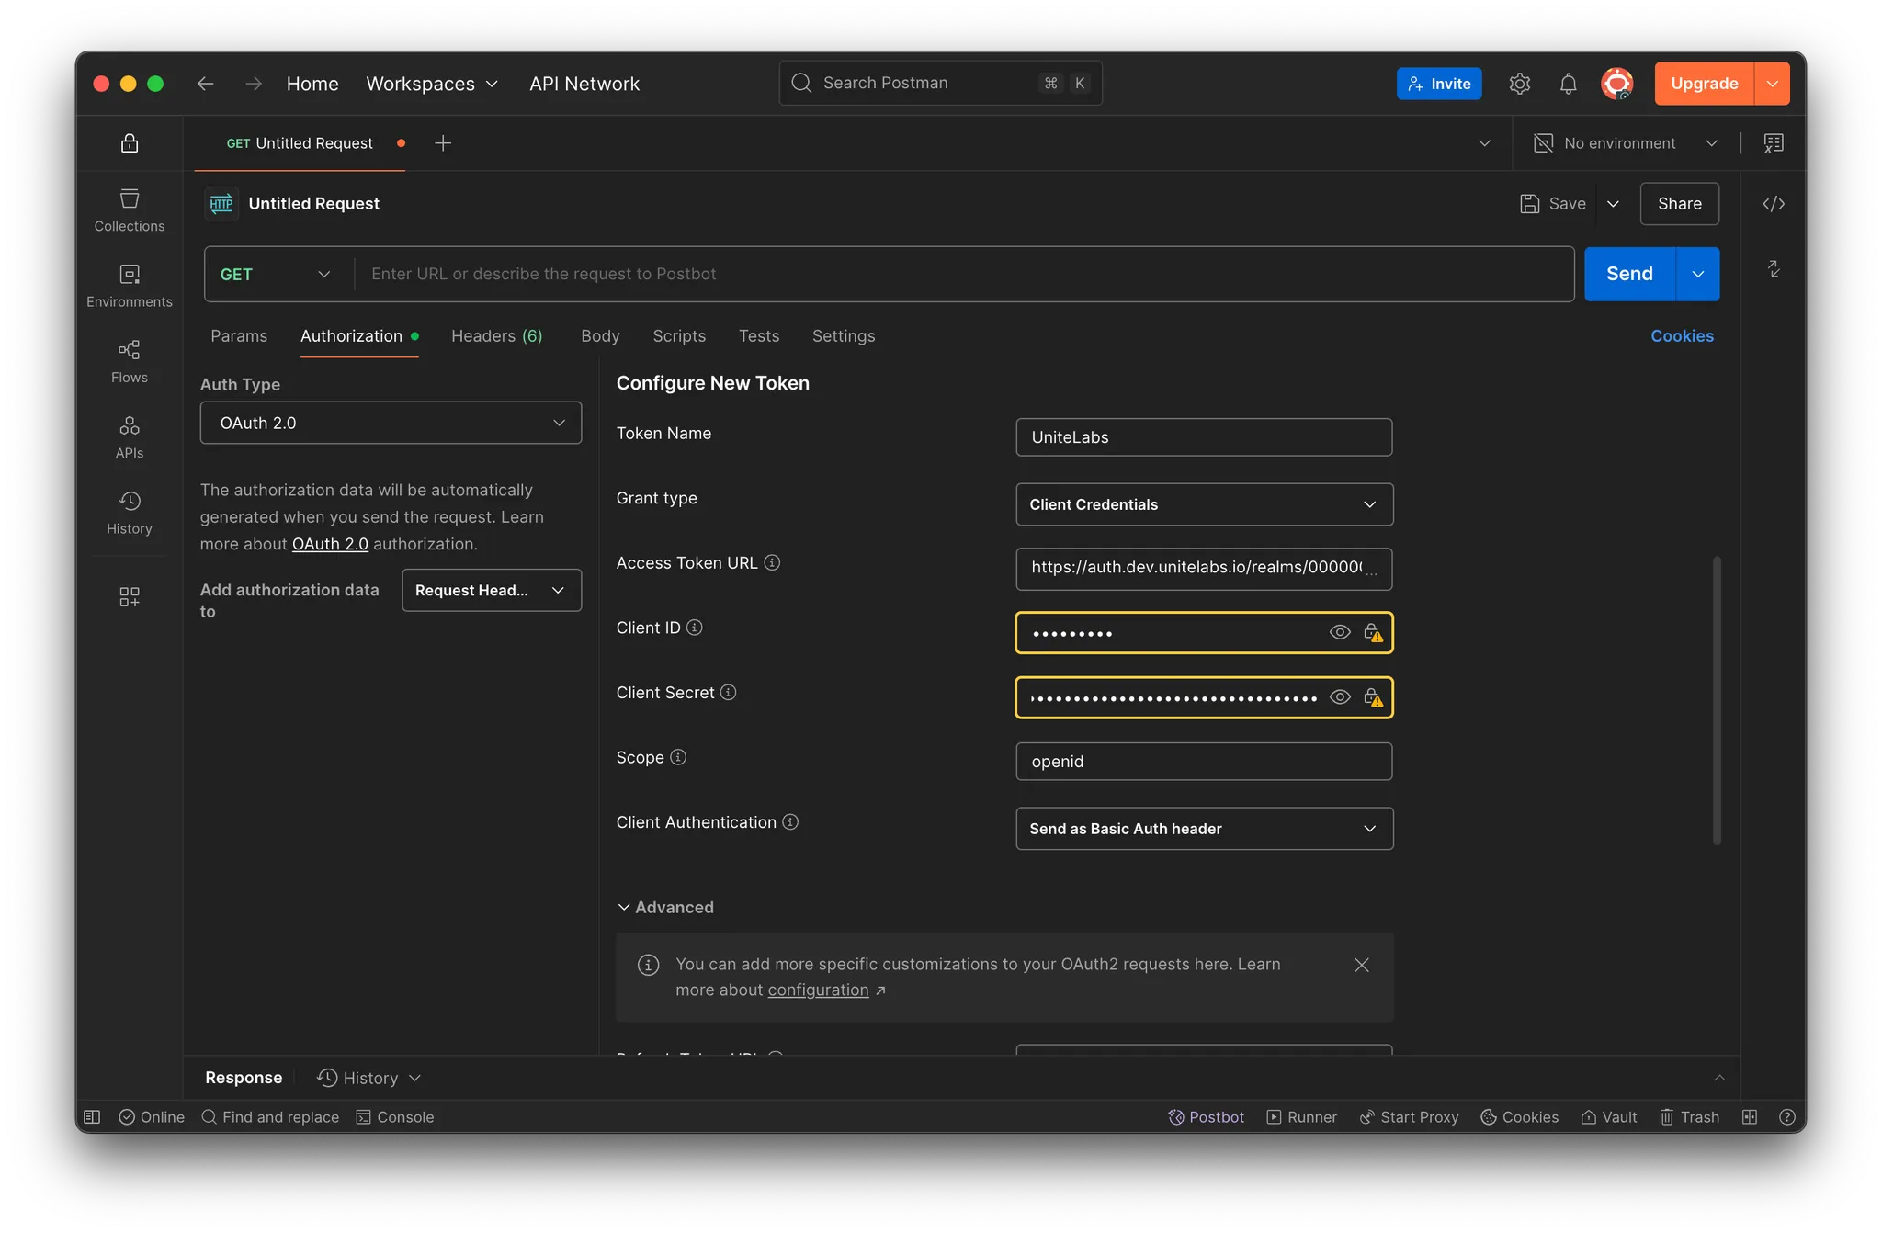Open the Client Authentication dropdown
Viewport: 1882px width, 1233px height.
1204,829
